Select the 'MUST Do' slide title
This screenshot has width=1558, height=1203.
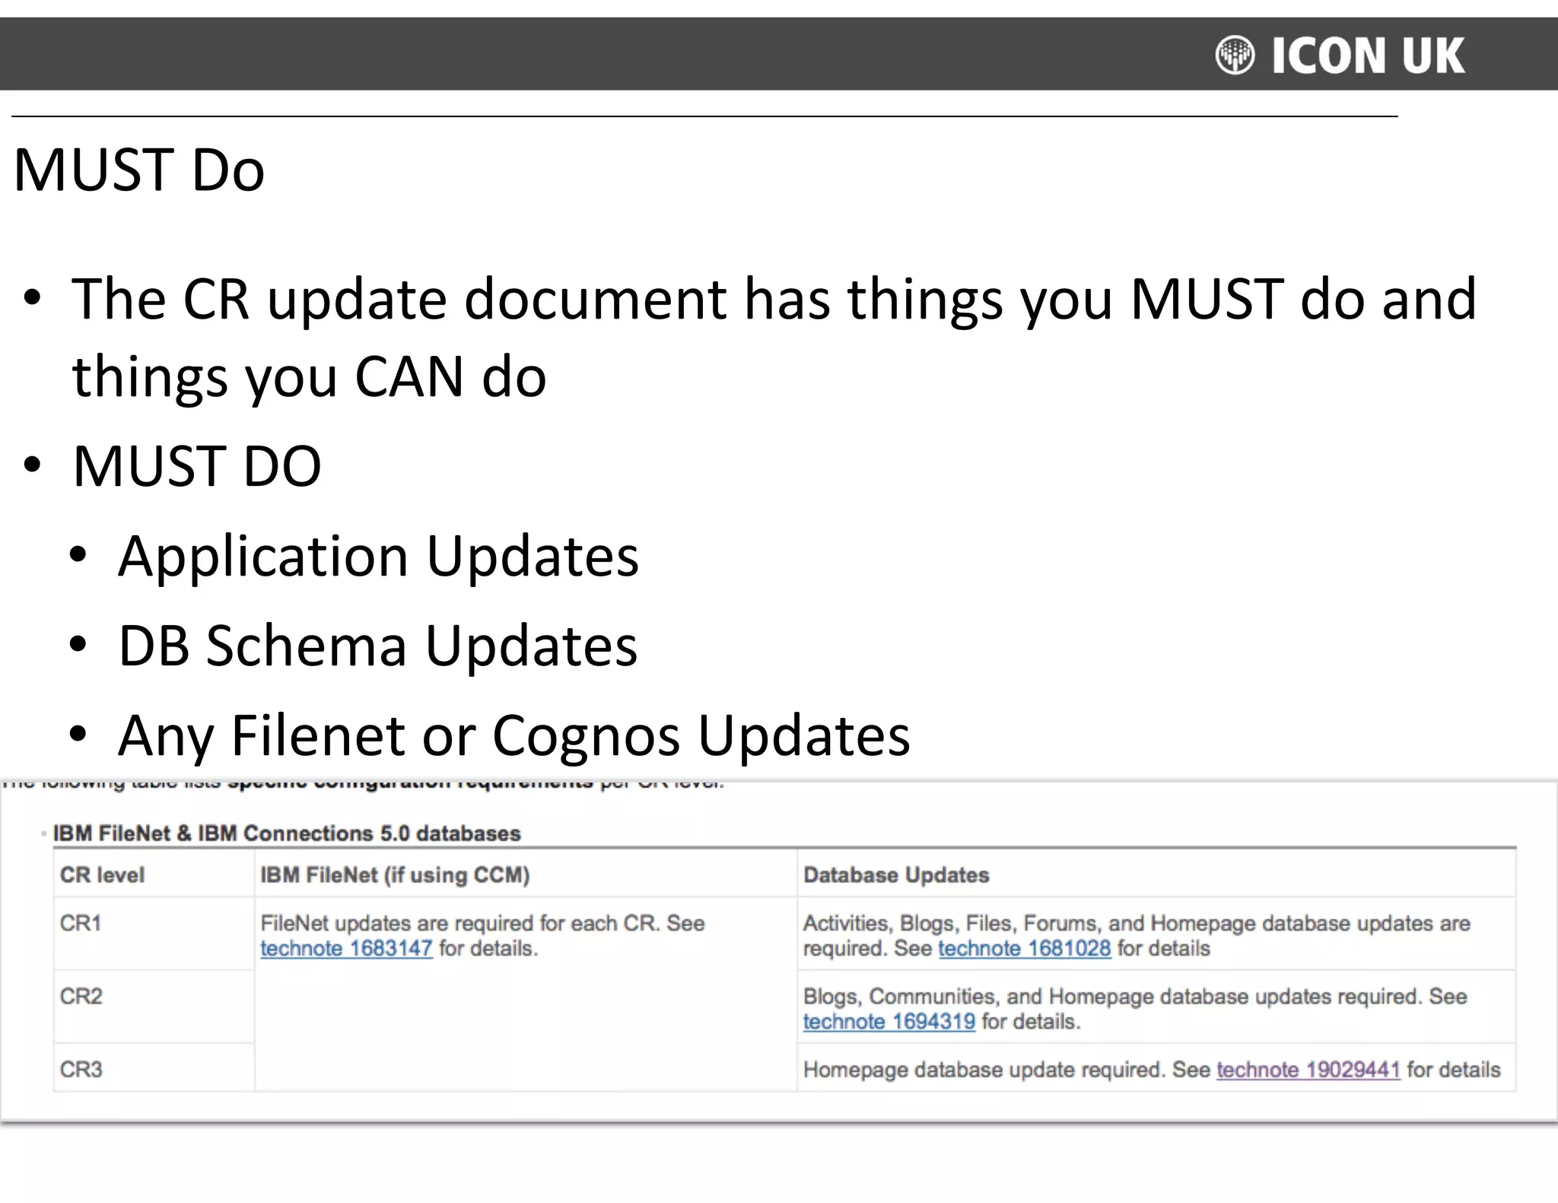coord(139,170)
